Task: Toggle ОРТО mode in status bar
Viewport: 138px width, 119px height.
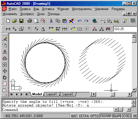Action: click(x=94, y=116)
